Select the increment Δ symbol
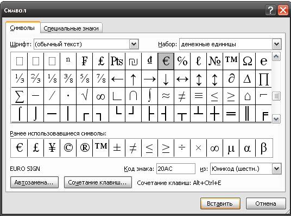The image size is (291, 216). pyautogui.click(x=247, y=79)
